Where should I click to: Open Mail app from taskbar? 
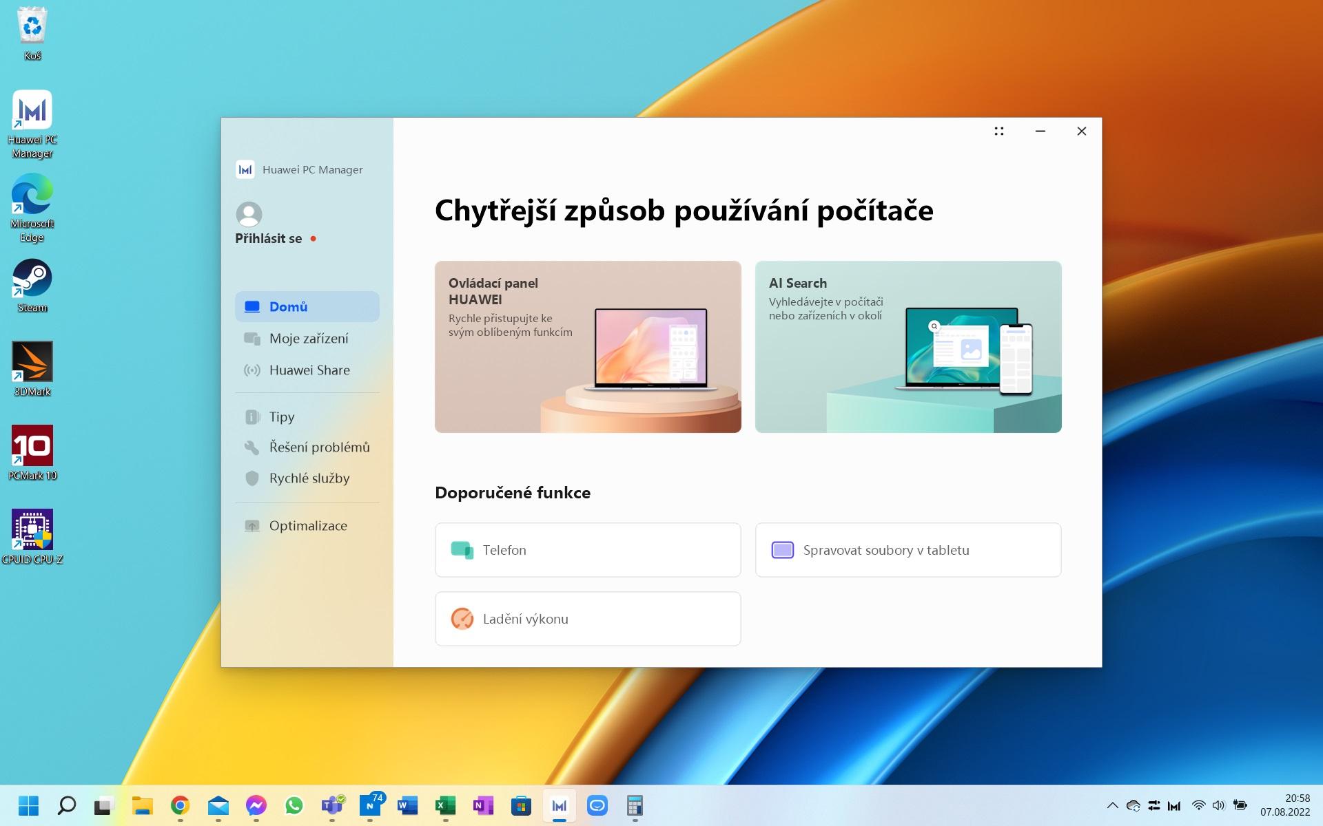pyautogui.click(x=218, y=805)
